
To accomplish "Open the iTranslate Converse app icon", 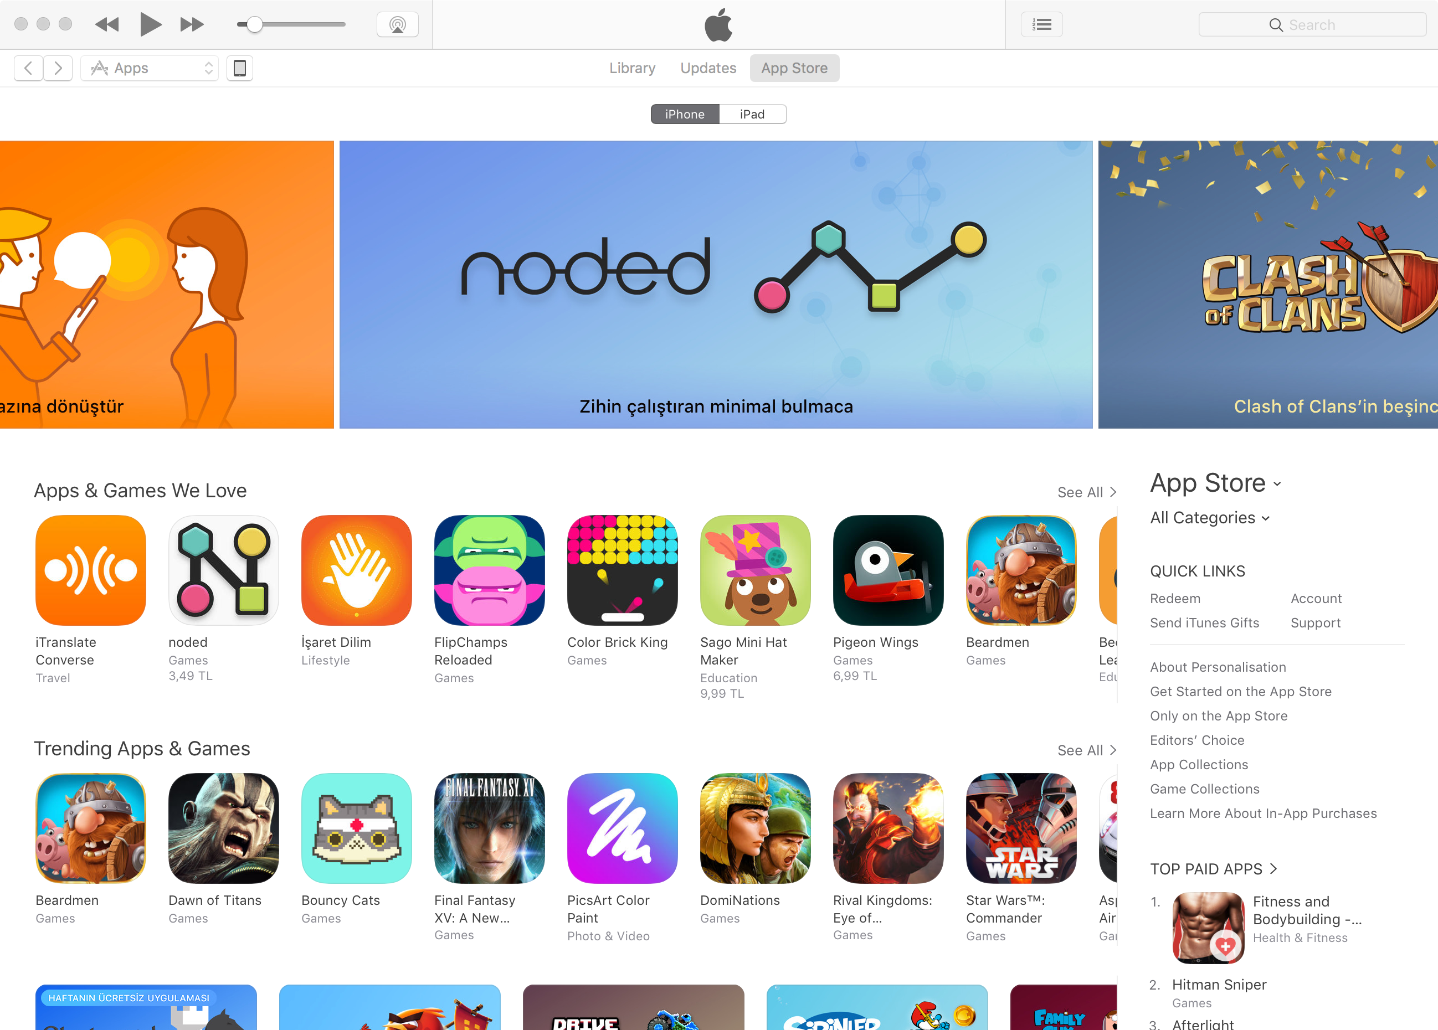I will (x=91, y=570).
